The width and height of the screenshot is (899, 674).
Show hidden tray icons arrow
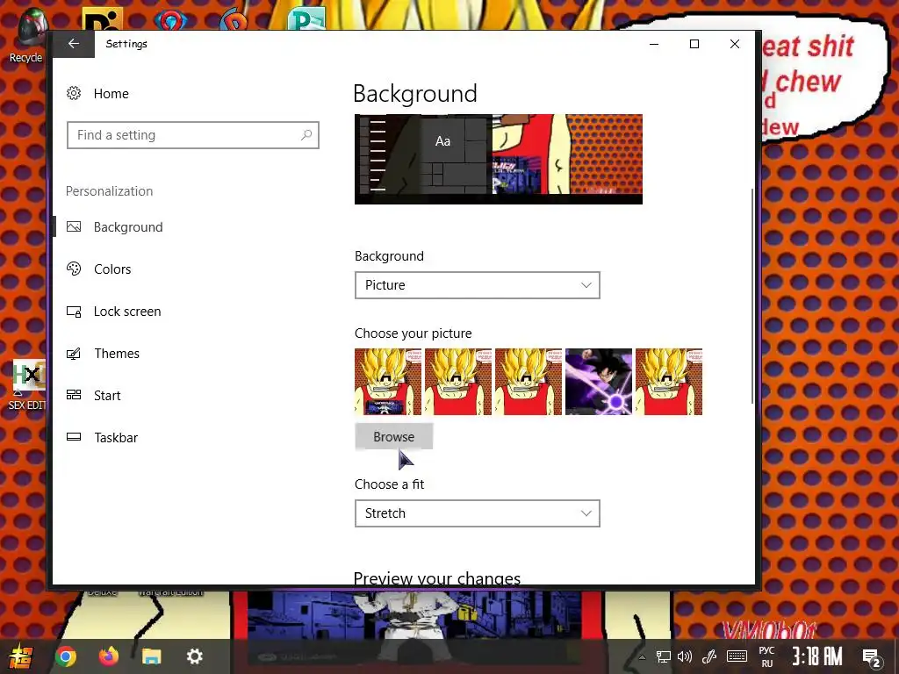coord(642,657)
